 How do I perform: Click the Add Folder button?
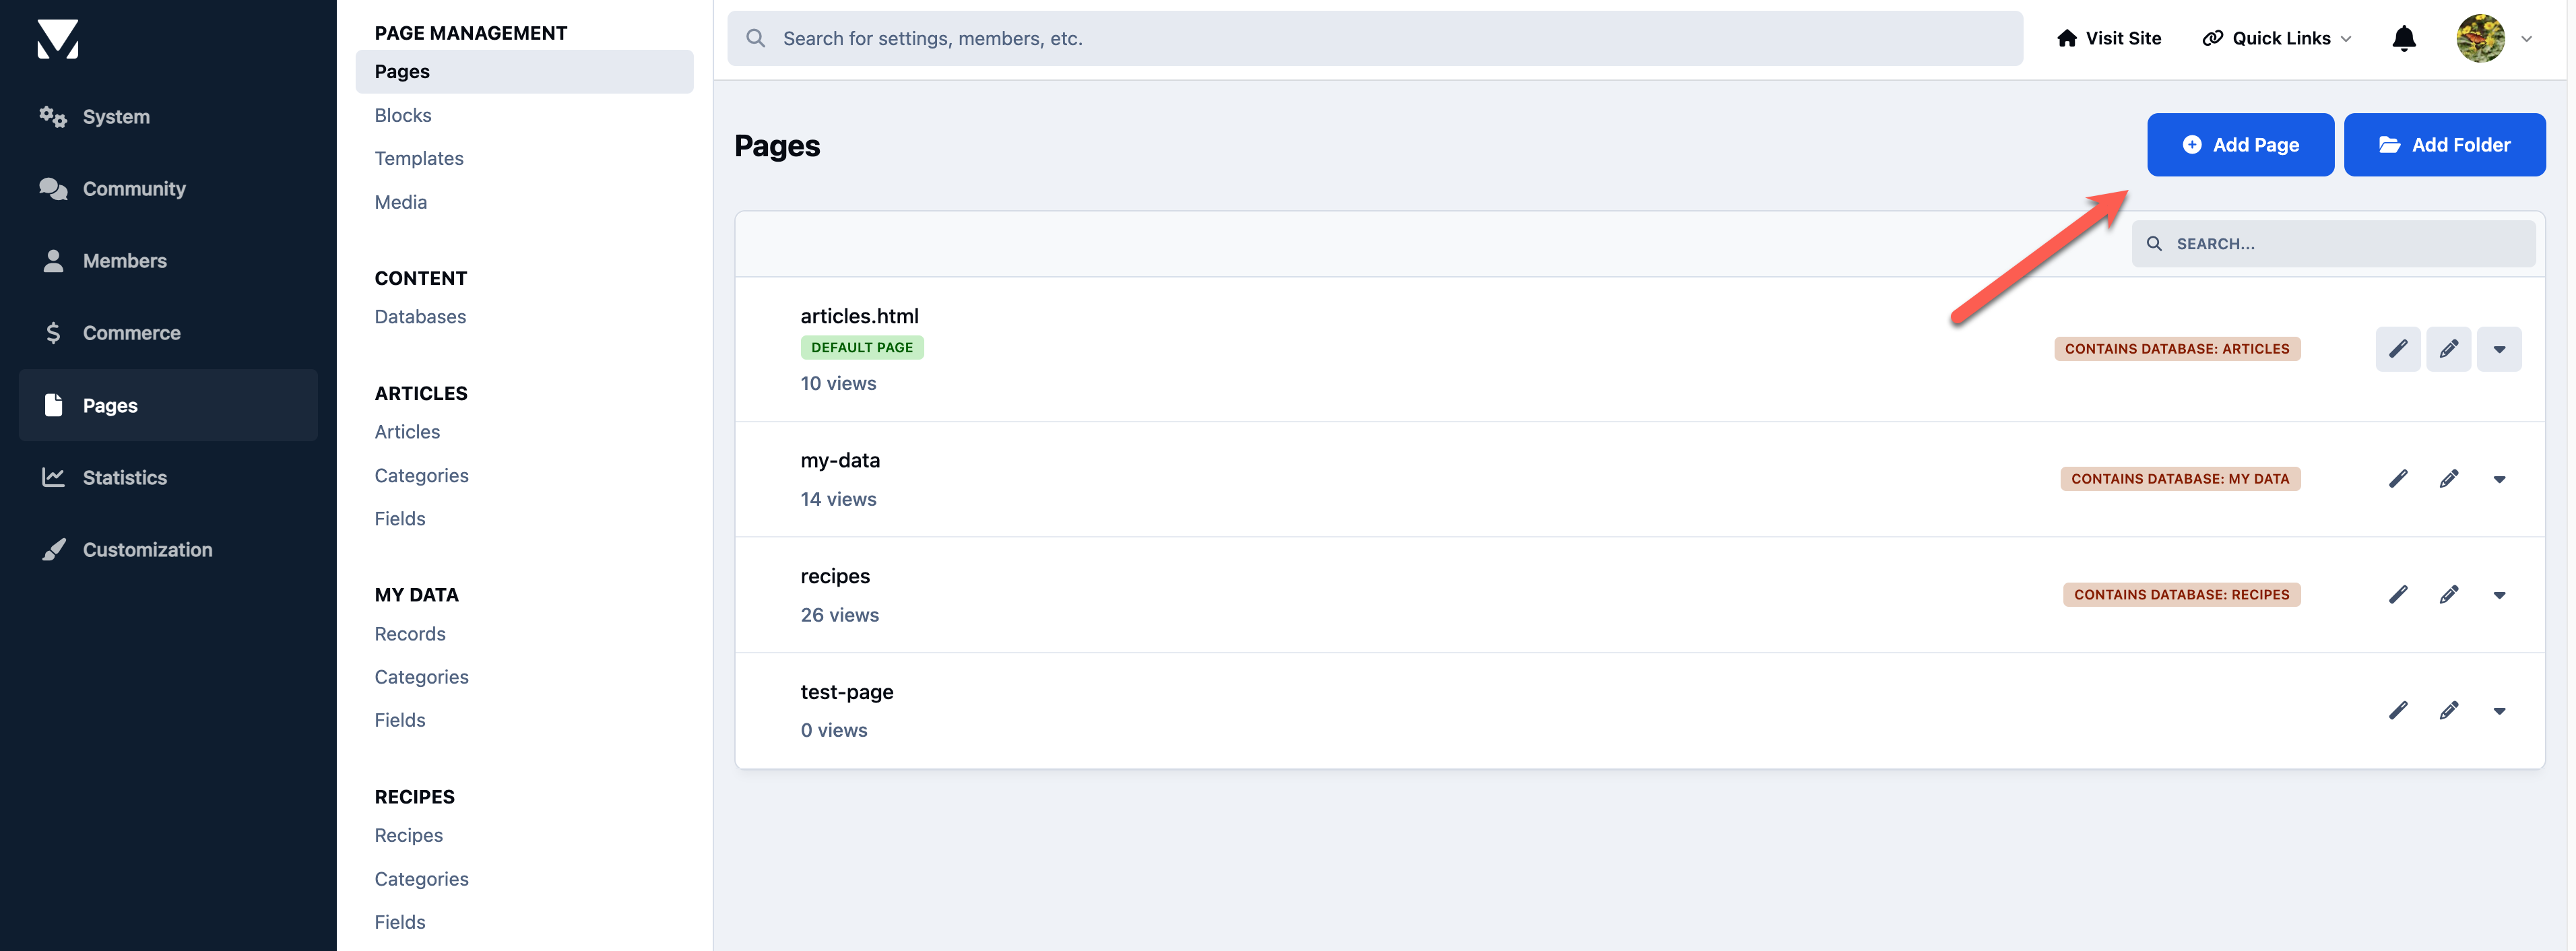tap(2444, 145)
